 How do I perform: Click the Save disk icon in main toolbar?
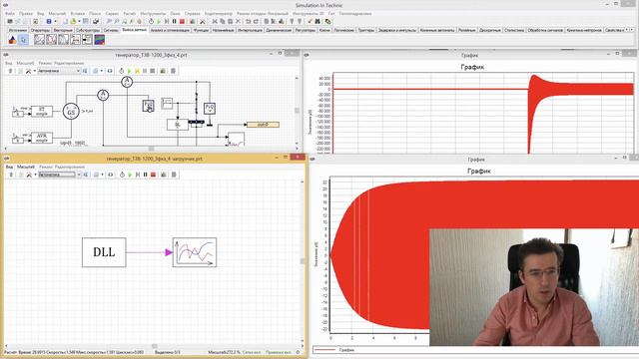(49, 21)
